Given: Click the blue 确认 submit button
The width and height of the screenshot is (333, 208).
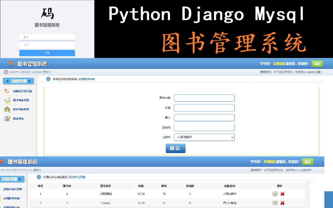Looking at the screenshot, I should pyautogui.click(x=175, y=148).
